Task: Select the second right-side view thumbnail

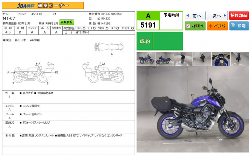Action: tap(165, 59)
